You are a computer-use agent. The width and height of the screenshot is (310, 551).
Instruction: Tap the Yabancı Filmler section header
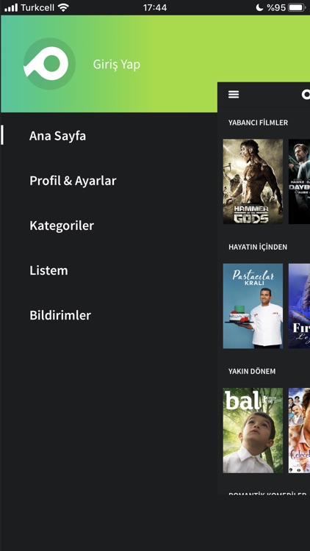258,123
